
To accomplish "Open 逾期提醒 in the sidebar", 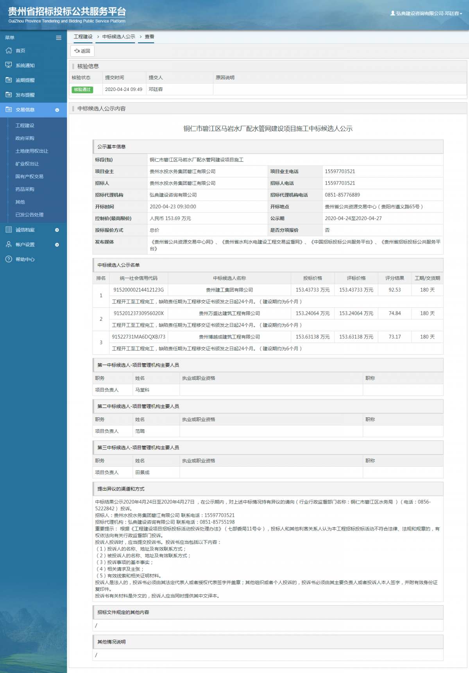I will (25, 80).
